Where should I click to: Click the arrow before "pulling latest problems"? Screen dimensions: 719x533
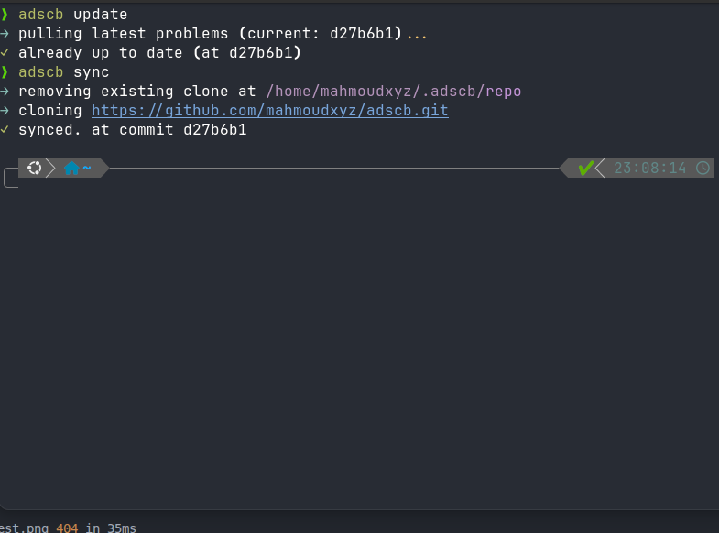(x=5, y=34)
